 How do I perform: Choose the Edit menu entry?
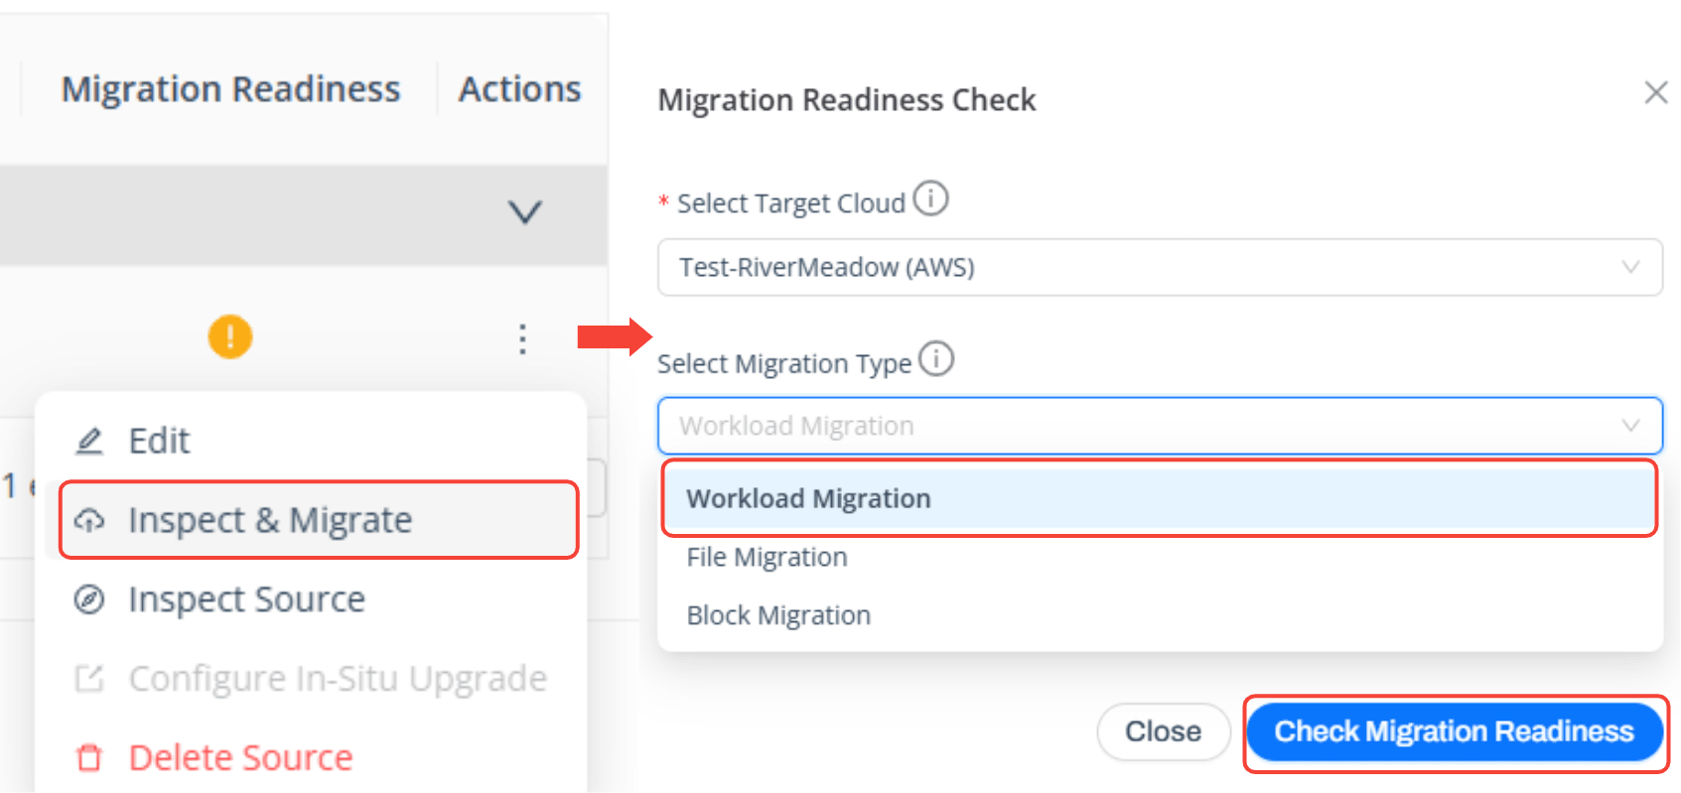coord(311,441)
